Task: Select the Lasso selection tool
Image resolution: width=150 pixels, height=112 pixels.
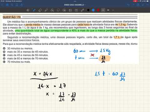Action: [58, 10]
